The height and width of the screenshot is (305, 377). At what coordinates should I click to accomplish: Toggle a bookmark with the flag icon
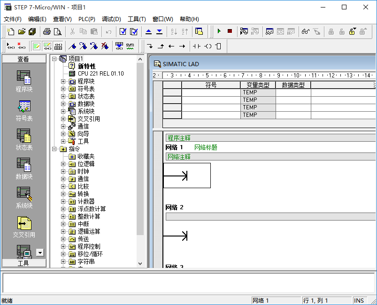tap(72, 46)
